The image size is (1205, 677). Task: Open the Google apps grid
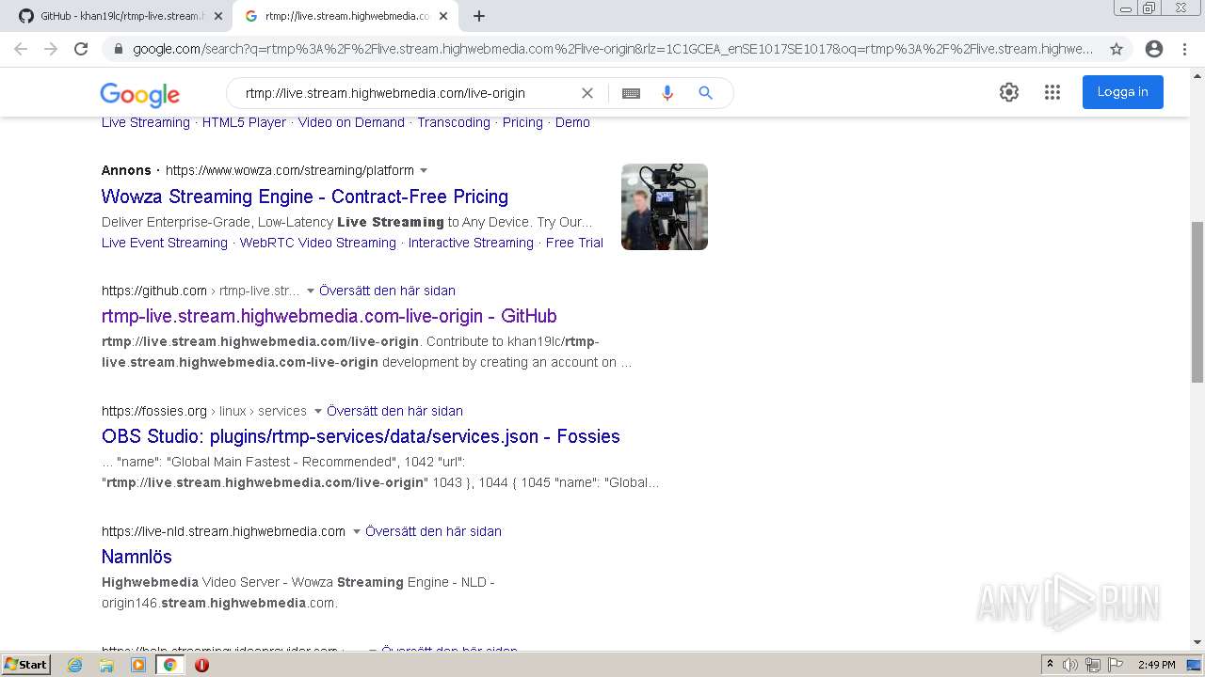point(1052,92)
